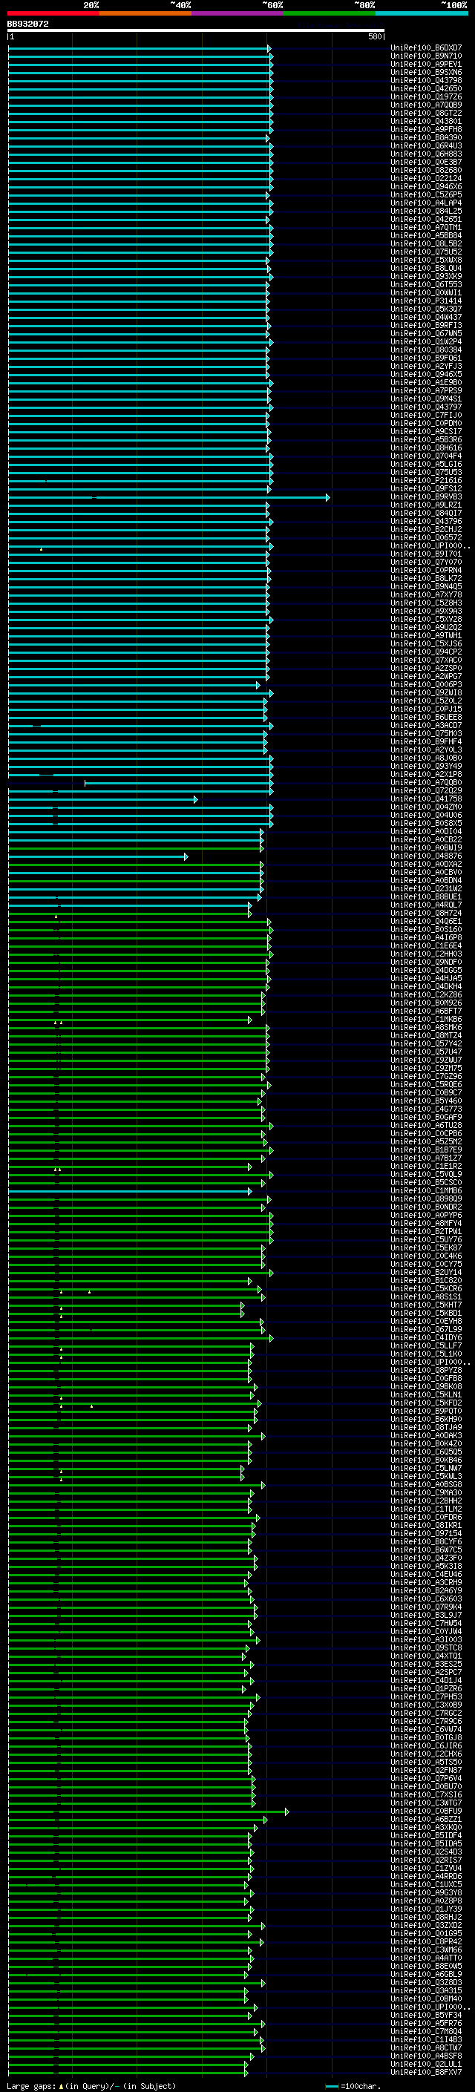The width and height of the screenshot is (475, 2092).
Task: Select hit label UniRef100_Q93XK9
Action: [x=426, y=276]
